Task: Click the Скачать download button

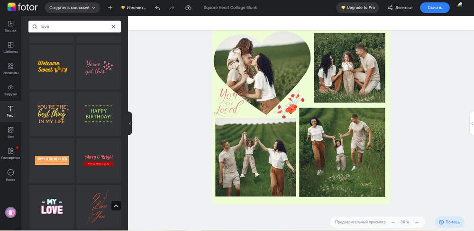Action: (434, 8)
